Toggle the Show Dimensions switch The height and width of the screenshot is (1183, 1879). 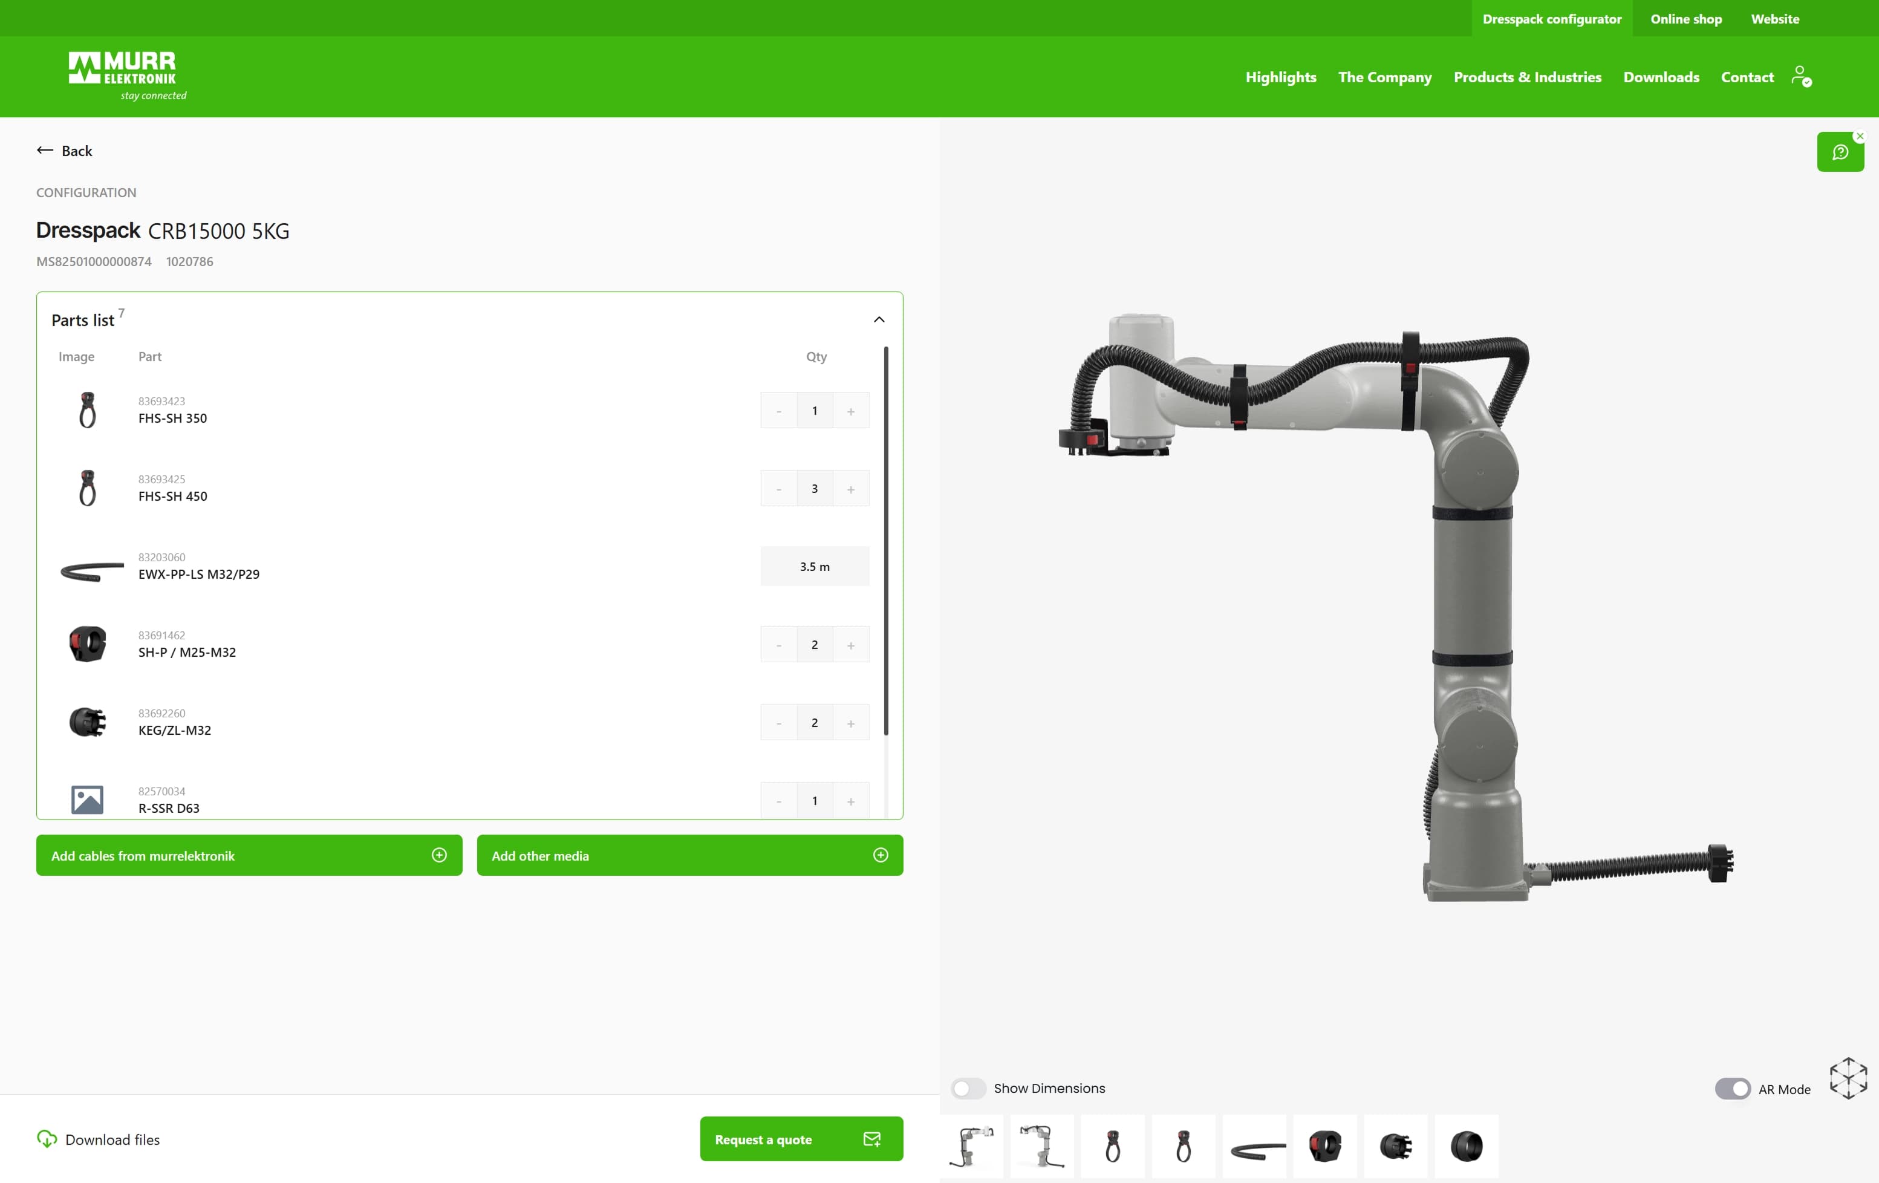968,1089
